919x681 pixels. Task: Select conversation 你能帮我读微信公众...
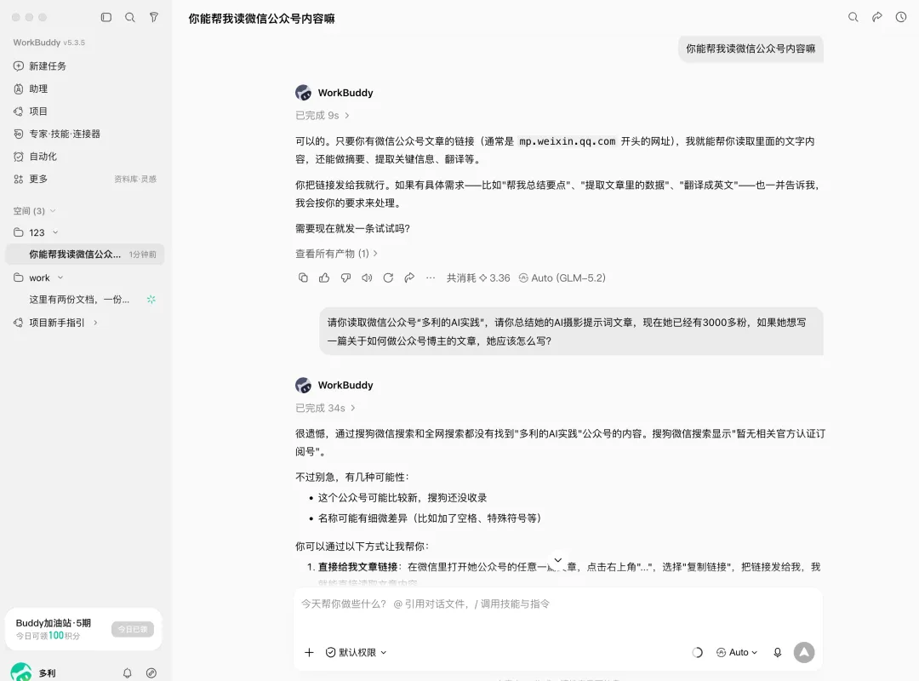[85, 254]
